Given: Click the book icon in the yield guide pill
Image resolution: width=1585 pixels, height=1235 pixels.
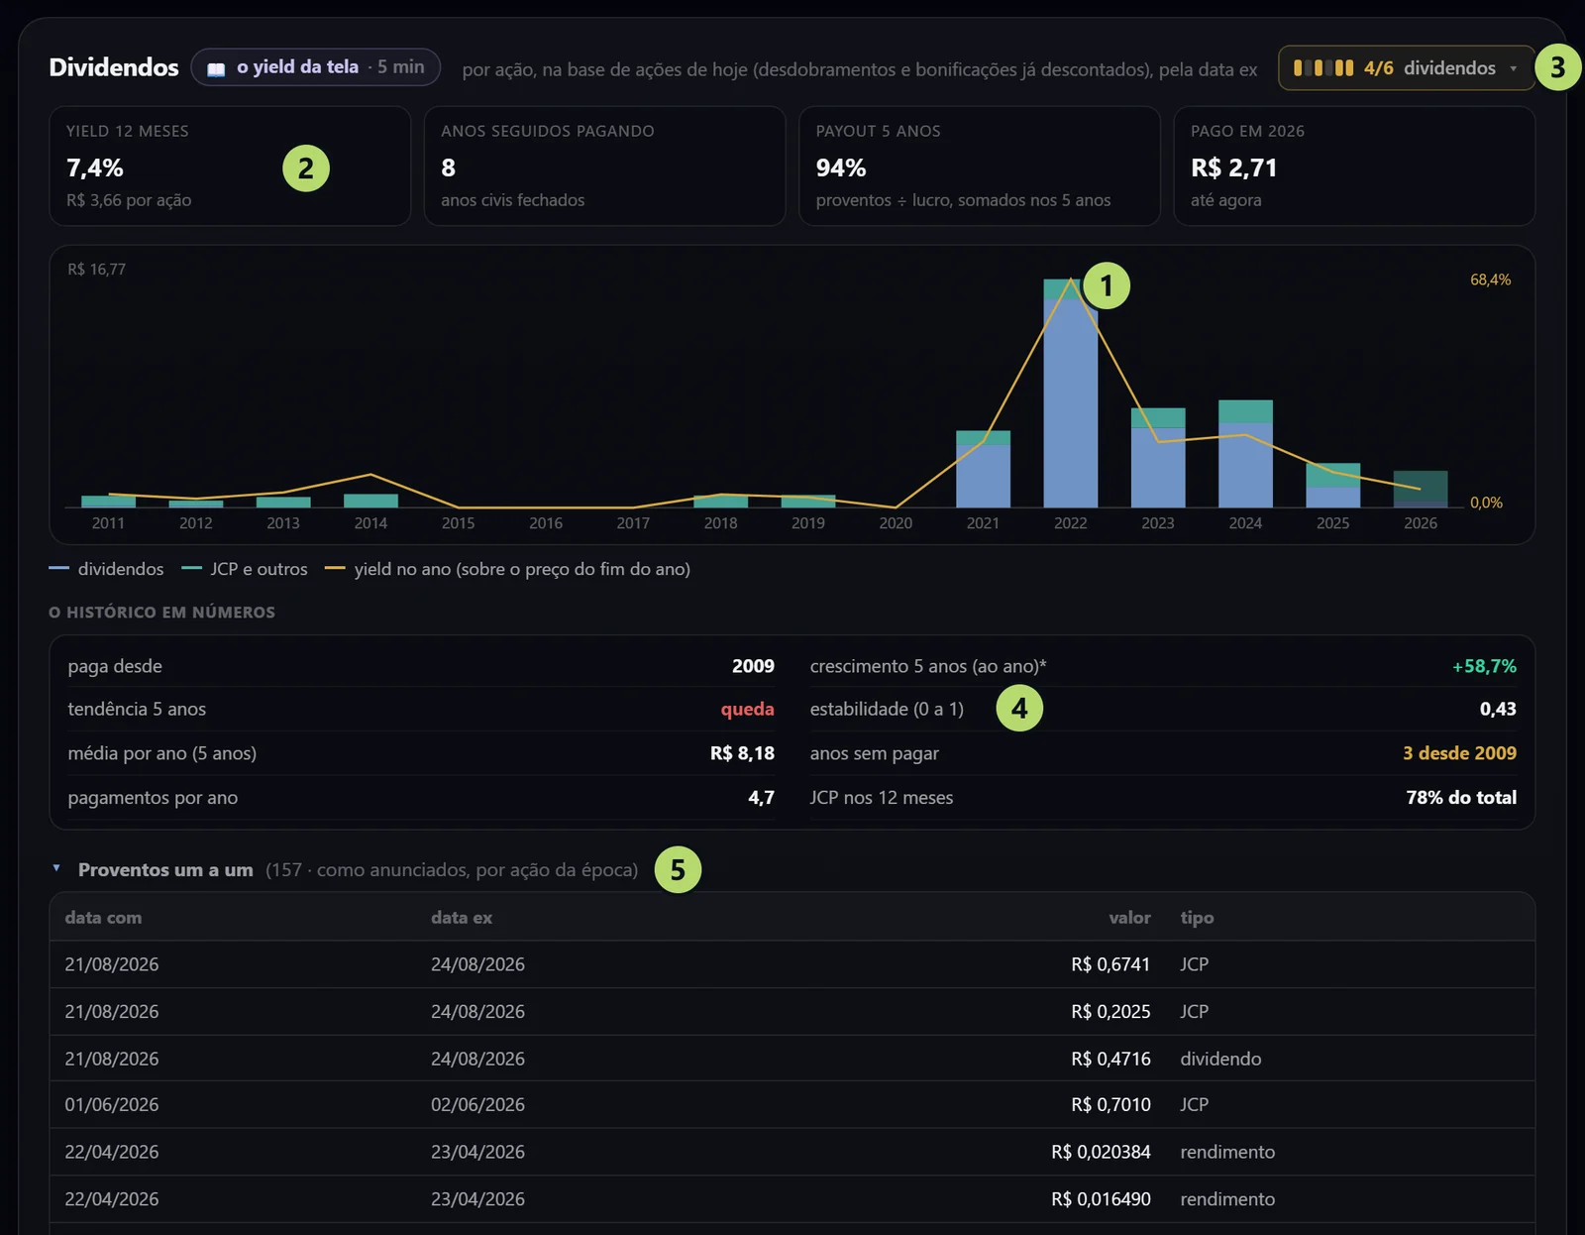Looking at the screenshot, I should click(216, 68).
